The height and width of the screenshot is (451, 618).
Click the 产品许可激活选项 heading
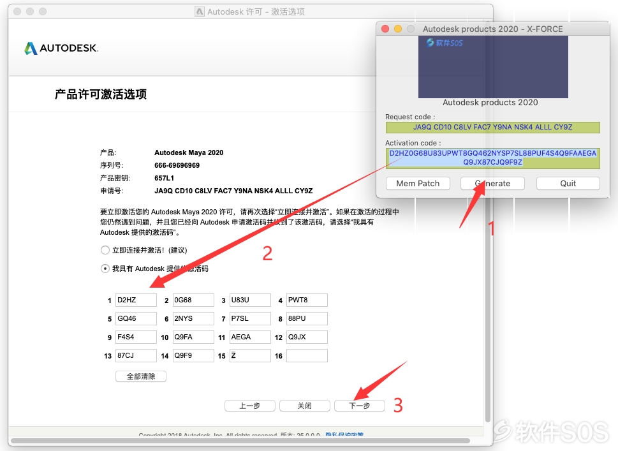(101, 94)
